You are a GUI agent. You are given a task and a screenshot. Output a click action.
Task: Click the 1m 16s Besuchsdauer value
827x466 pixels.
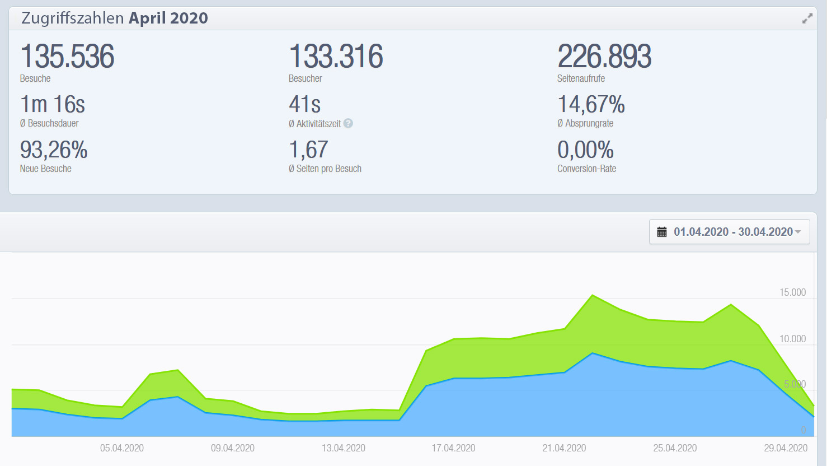point(53,105)
